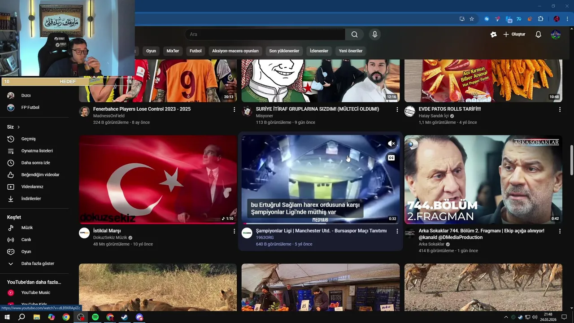This screenshot has height=323, width=574.
Task: Focus the Ara search field
Action: (x=265, y=35)
